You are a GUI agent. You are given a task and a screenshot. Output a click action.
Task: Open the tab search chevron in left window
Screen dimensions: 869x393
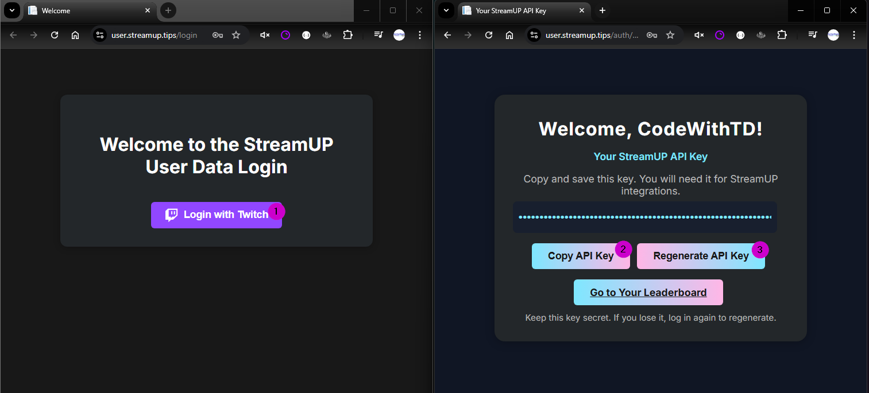[11, 10]
